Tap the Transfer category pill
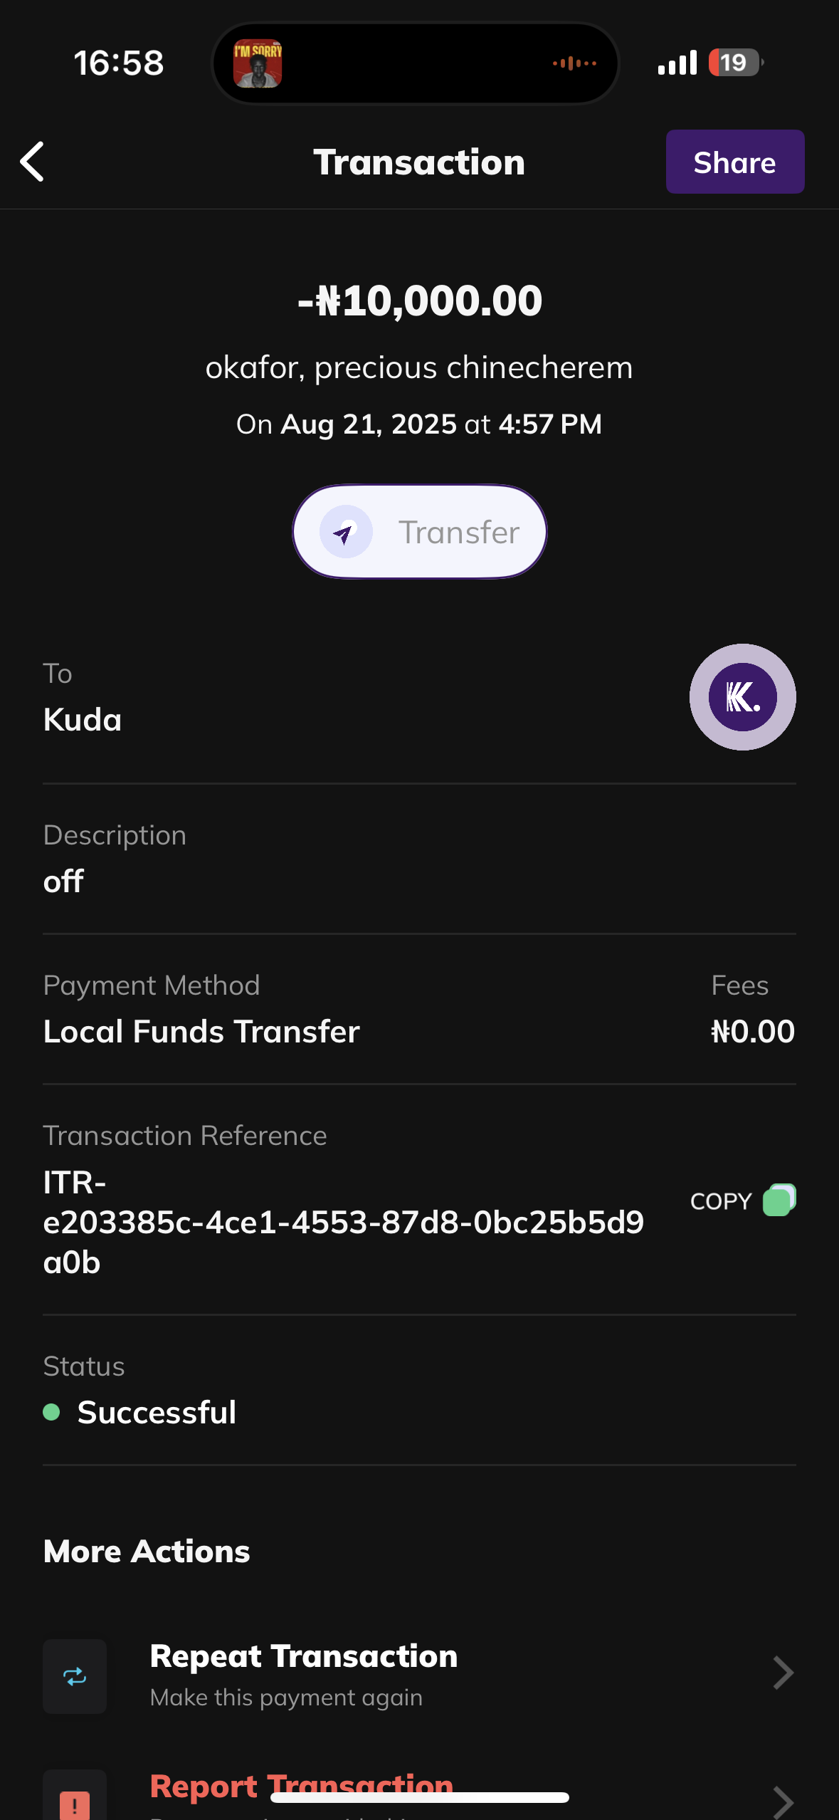Screen dimensions: 839x1820 [x=419, y=532]
